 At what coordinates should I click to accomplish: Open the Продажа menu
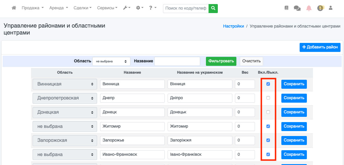click(32, 8)
